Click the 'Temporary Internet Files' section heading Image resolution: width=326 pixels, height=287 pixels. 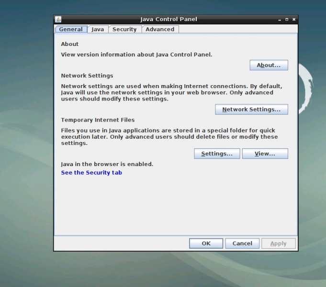click(x=98, y=120)
